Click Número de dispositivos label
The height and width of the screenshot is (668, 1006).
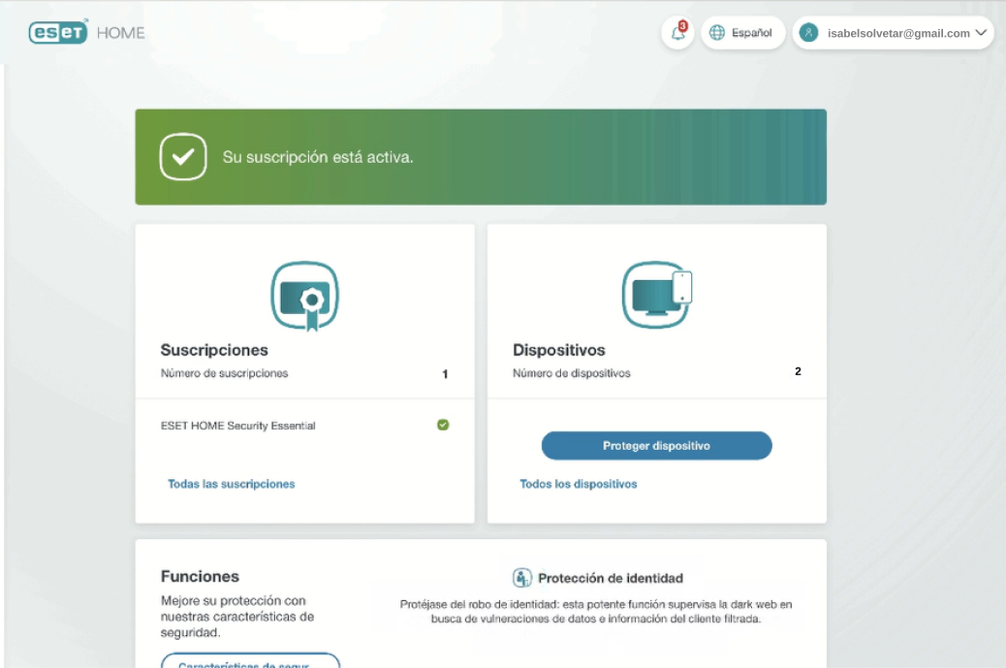571,373
